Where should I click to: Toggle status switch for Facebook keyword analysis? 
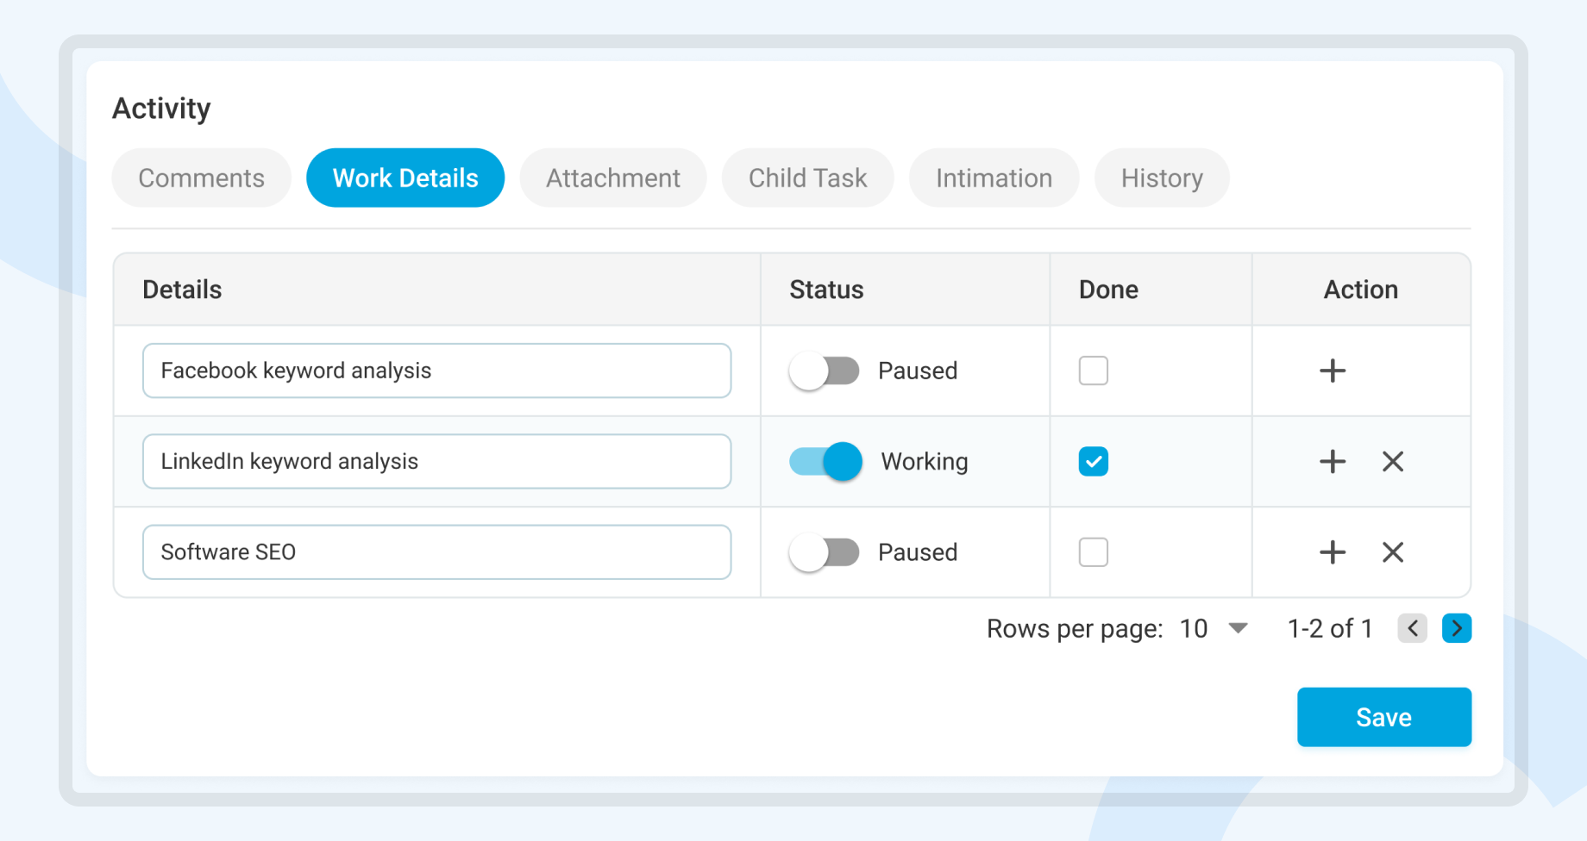825,371
